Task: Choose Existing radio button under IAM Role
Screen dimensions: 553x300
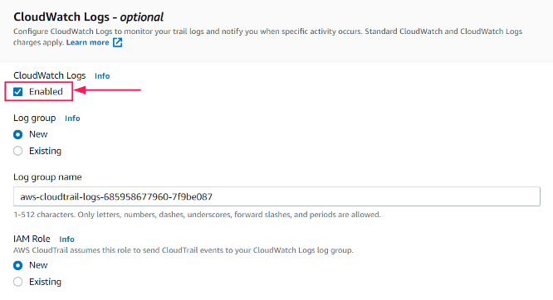Action: (18, 282)
